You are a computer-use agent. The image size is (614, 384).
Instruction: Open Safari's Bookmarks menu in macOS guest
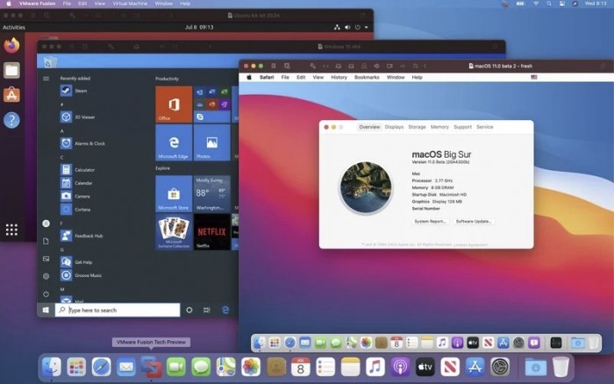click(x=367, y=77)
